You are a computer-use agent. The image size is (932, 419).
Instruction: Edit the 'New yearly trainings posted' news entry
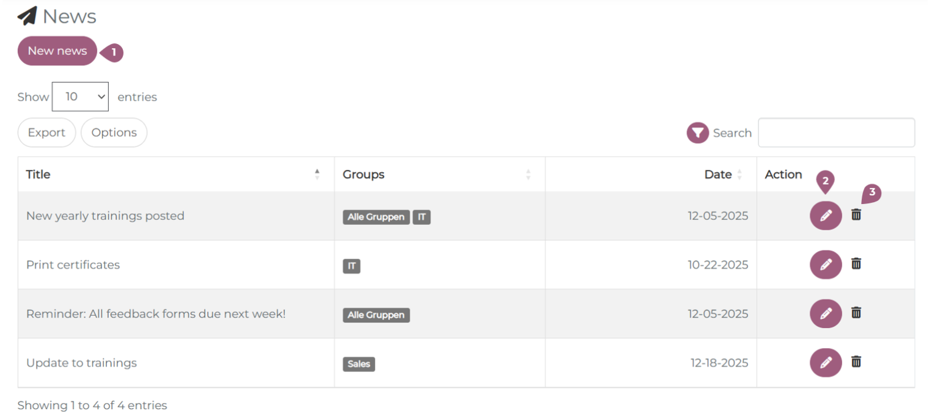tap(826, 216)
